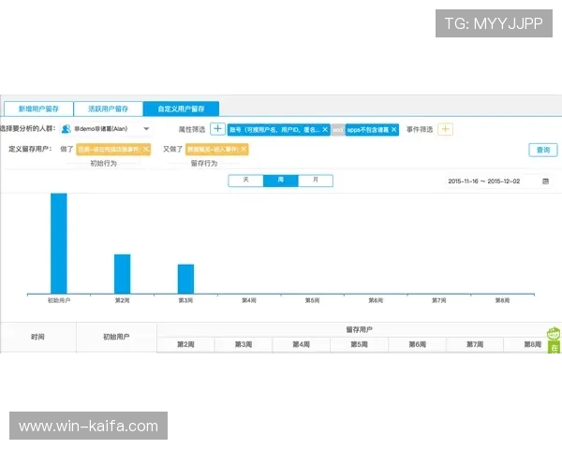
Task: Click the 留存行为 label under second event
Action: coord(204,164)
